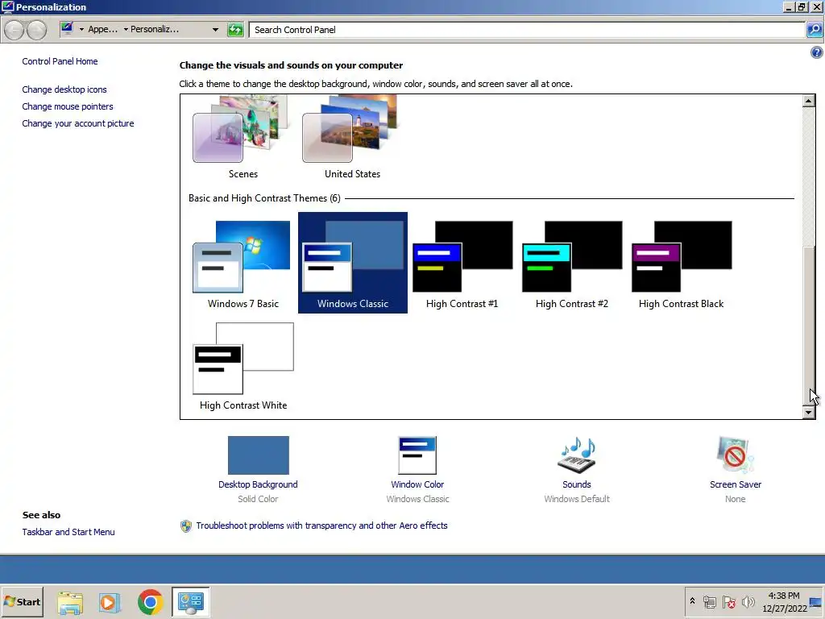The width and height of the screenshot is (825, 619).
Task: Open Google Chrome from taskbar
Action: (x=150, y=602)
